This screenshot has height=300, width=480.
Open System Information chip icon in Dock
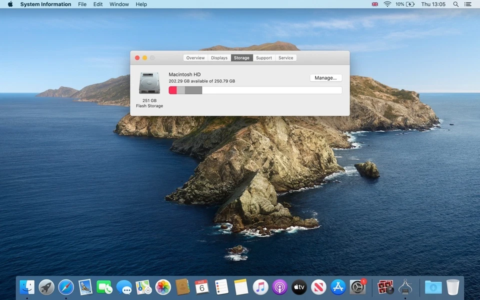click(405, 287)
